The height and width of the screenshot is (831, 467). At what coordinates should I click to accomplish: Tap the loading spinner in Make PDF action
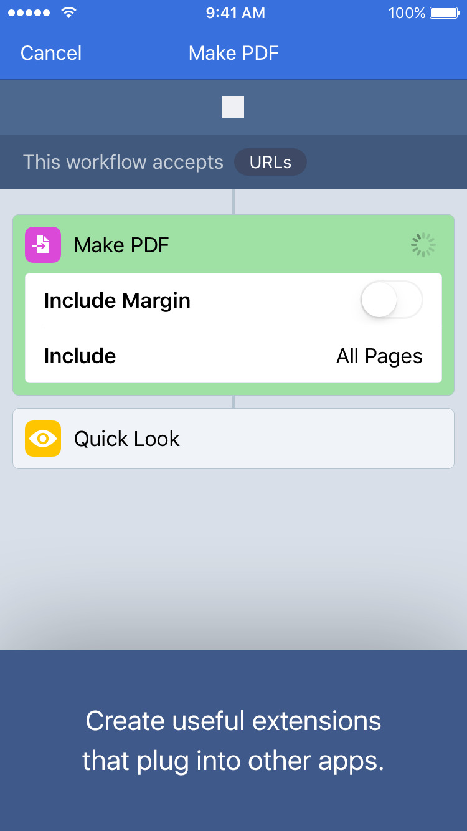[423, 245]
